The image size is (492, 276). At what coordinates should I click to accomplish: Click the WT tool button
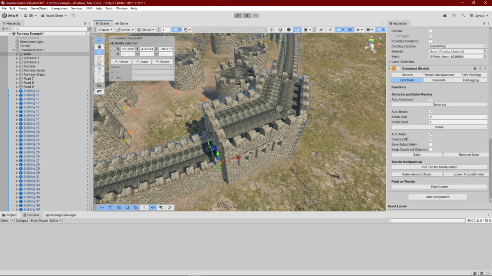(99, 91)
